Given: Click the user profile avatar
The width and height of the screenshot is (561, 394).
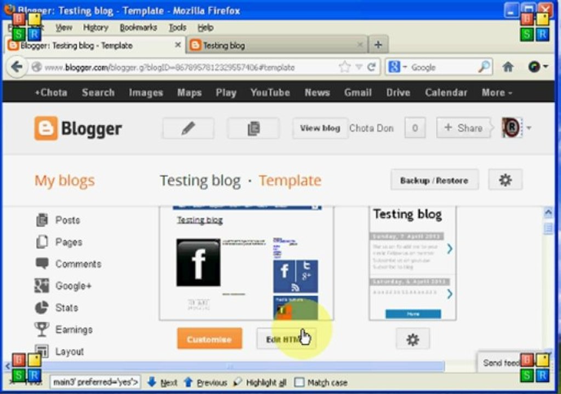Looking at the screenshot, I should click(512, 128).
